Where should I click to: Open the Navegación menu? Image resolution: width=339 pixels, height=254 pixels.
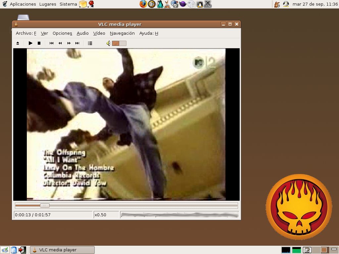[122, 33]
